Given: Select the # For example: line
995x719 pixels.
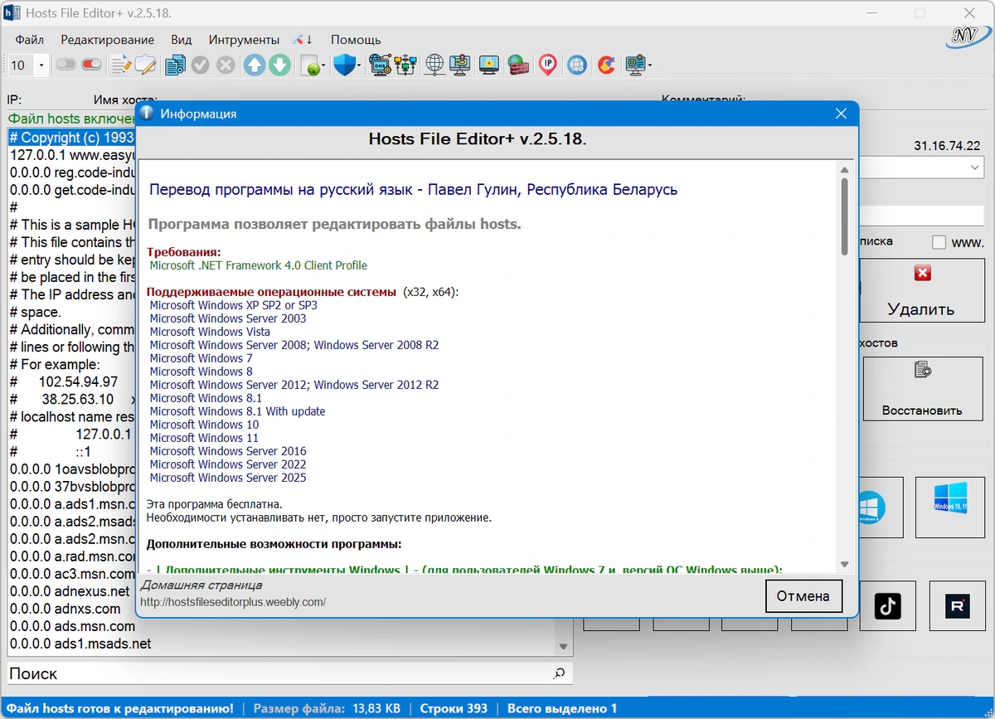Looking at the screenshot, I should pyautogui.click(x=73, y=365).
